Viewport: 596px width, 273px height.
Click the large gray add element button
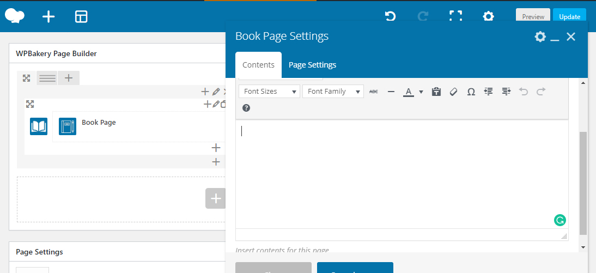216,198
